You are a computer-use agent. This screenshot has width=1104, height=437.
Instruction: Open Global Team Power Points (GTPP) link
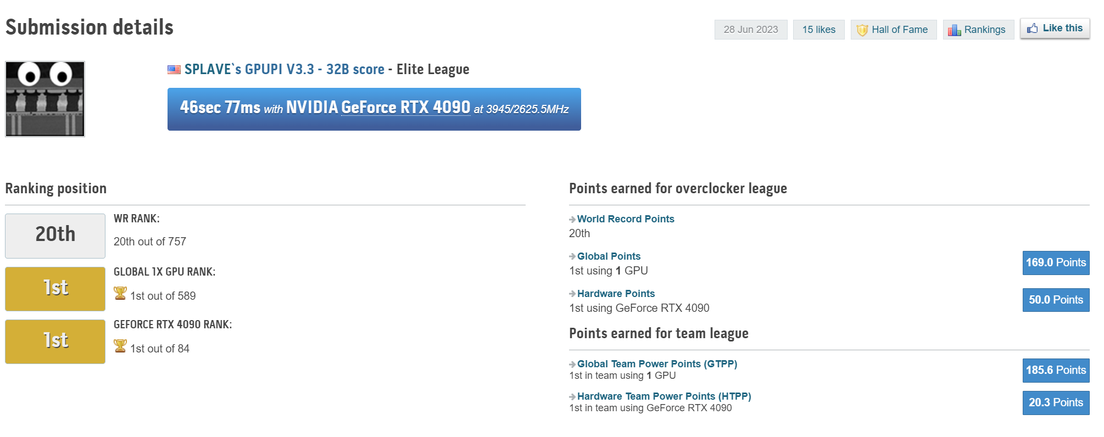click(657, 364)
